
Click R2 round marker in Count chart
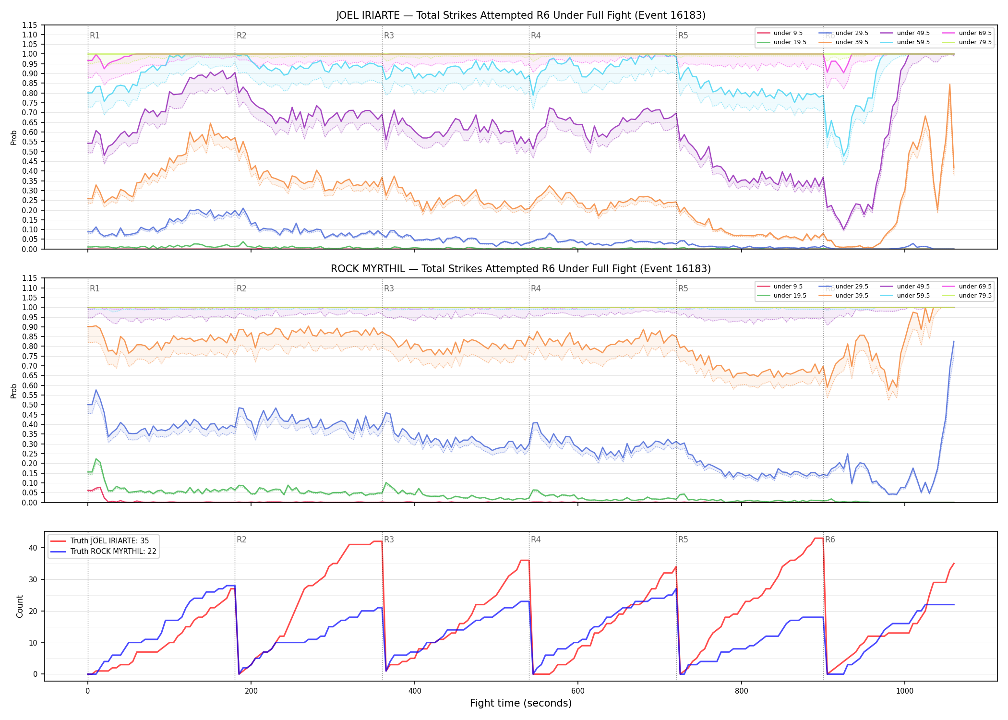click(x=241, y=540)
